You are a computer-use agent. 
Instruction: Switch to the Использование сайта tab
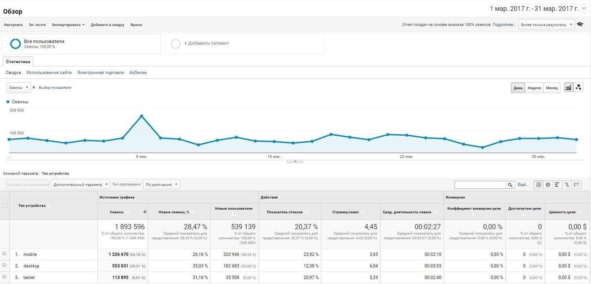point(49,73)
